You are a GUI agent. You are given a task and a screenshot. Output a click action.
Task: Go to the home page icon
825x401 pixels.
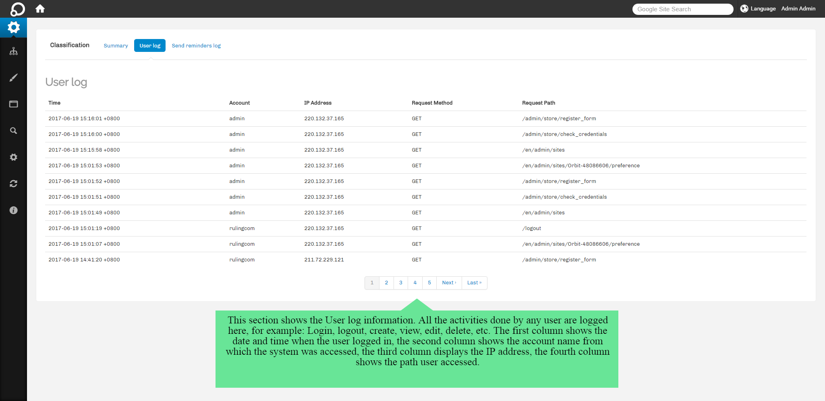[x=40, y=9]
